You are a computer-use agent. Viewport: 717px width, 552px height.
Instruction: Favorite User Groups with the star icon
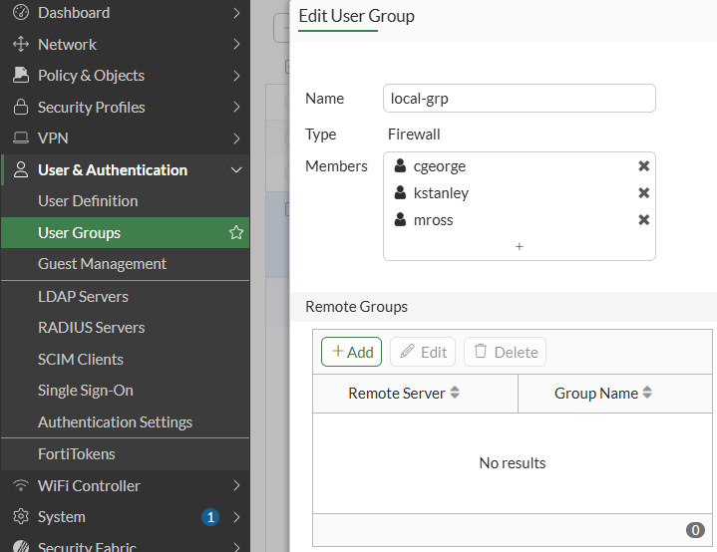pyautogui.click(x=236, y=232)
